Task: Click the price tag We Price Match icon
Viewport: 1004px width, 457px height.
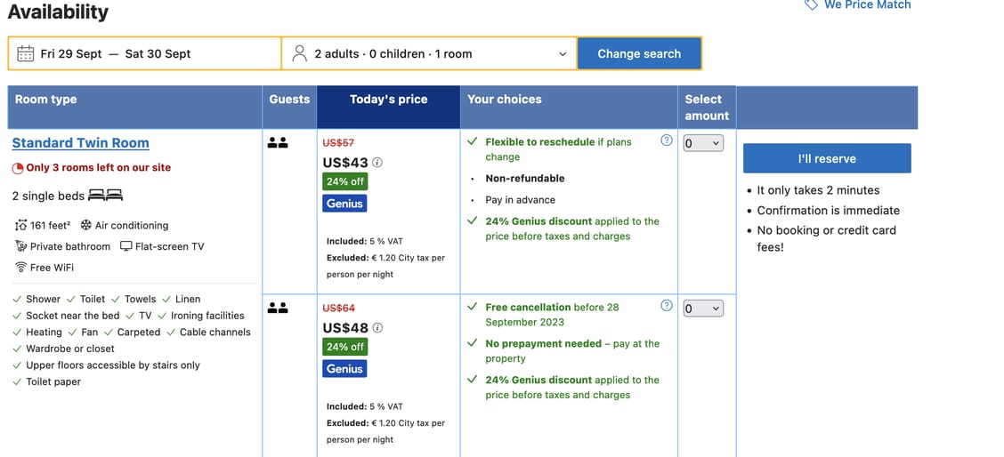Action: tap(811, 4)
